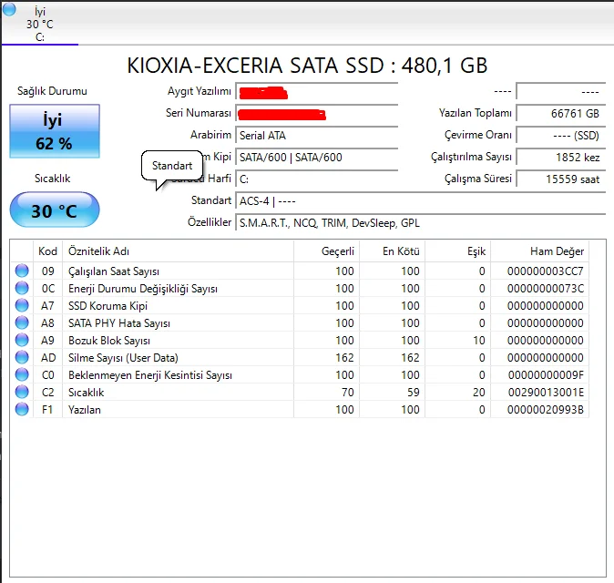Screen dimensions: 614x583
Task: Select the SATA PHY Hata Sayısı row
Action: click(300, 322)
